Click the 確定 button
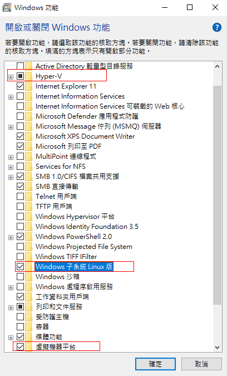The height and width of the screenshot is (376, 227). (x=155, y=364)
